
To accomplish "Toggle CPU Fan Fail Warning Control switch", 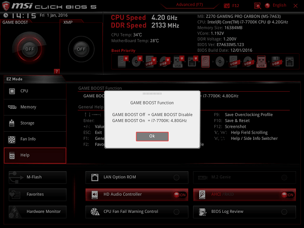I will pos(176,212).
